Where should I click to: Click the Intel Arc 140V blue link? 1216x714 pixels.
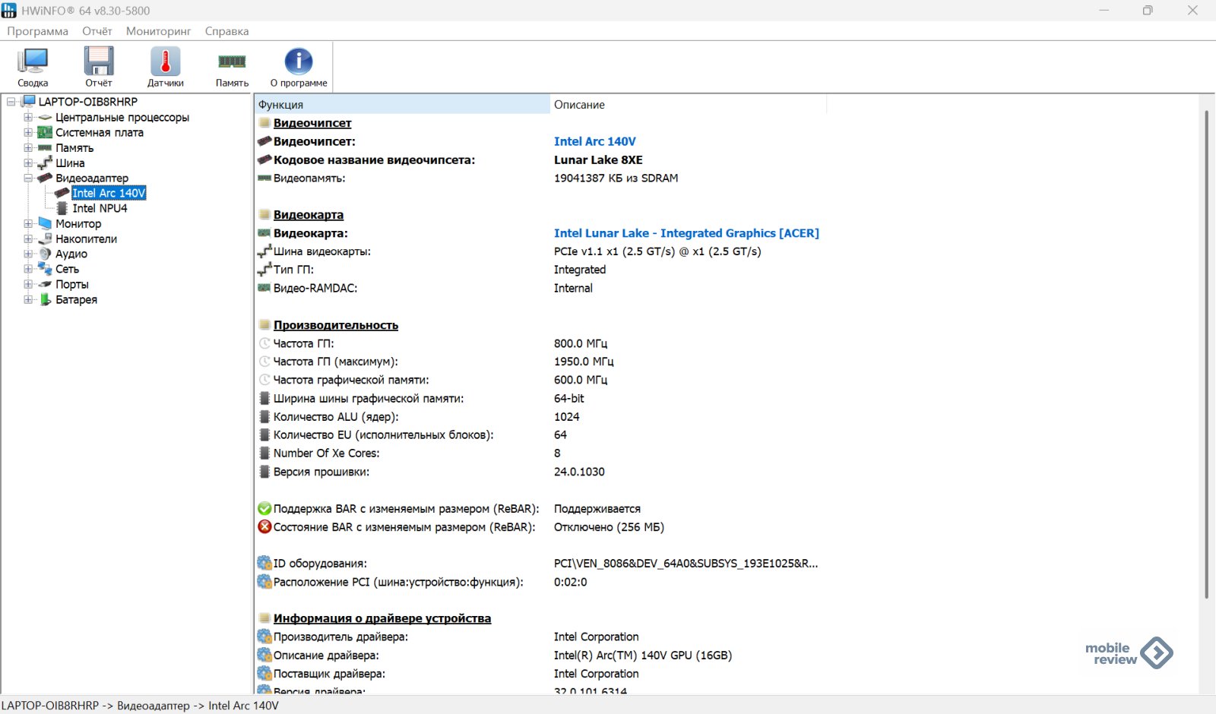tap(594, 141)
